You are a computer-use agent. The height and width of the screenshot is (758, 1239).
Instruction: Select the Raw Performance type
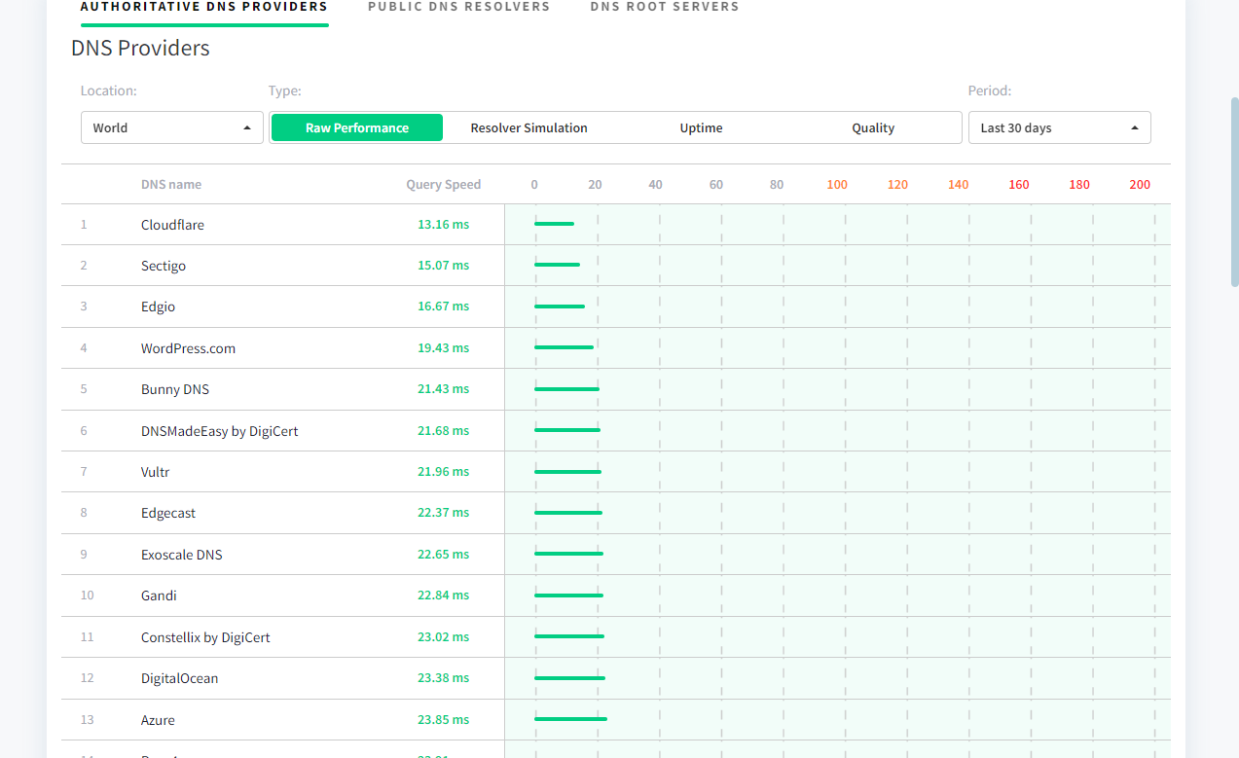click(x=357, y=127)
